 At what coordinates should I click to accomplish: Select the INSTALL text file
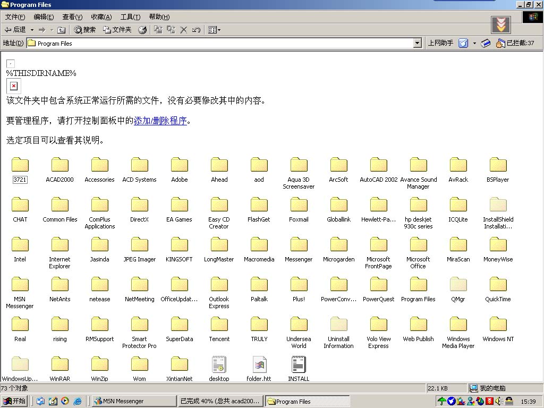299,370
